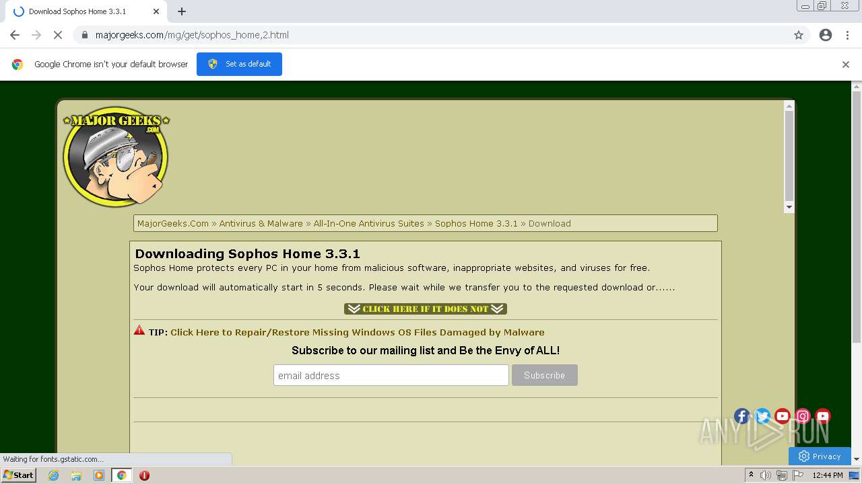Click the Subscribe button
The image size is (862, 484).
(x=544, y=375)
